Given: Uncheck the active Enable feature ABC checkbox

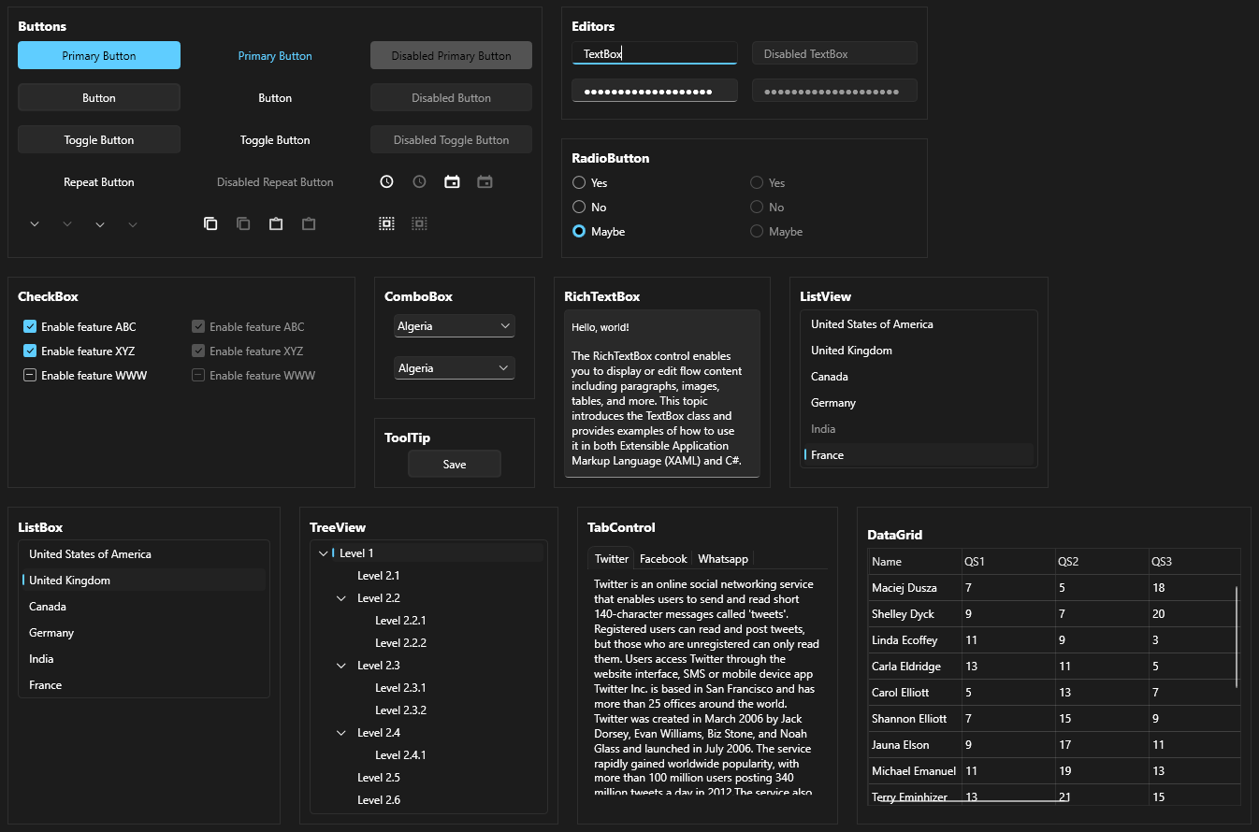Looking at the screenshot, I should pyautogui.click(x=30, y=327).
